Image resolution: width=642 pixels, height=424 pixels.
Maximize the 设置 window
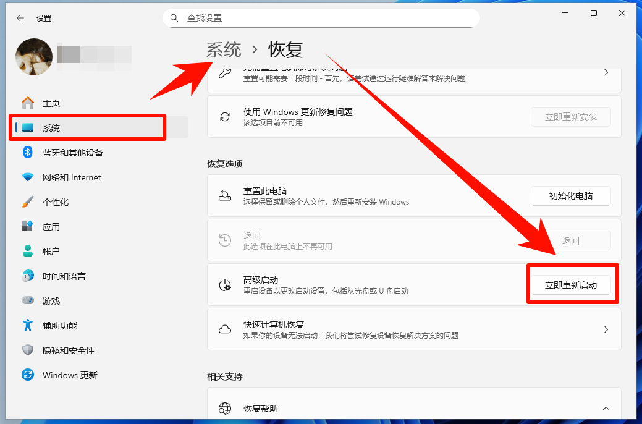pyautogui.click(x=594, y=13)
